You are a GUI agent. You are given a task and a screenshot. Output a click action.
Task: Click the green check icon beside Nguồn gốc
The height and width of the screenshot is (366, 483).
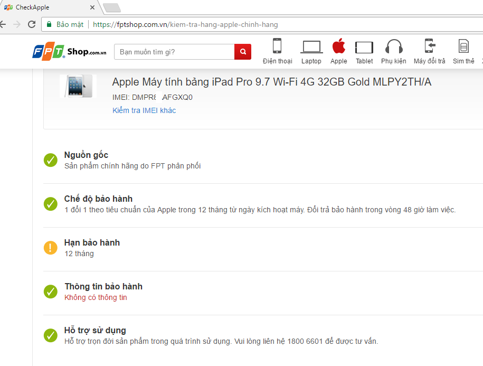[51, 160]
